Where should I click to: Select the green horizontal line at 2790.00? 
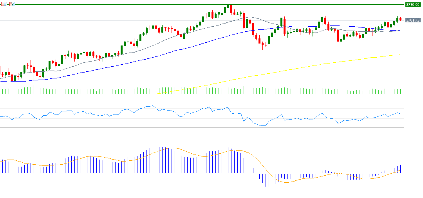[117, 4]
